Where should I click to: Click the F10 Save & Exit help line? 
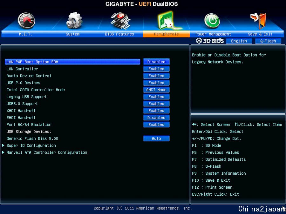click(211, 180)
